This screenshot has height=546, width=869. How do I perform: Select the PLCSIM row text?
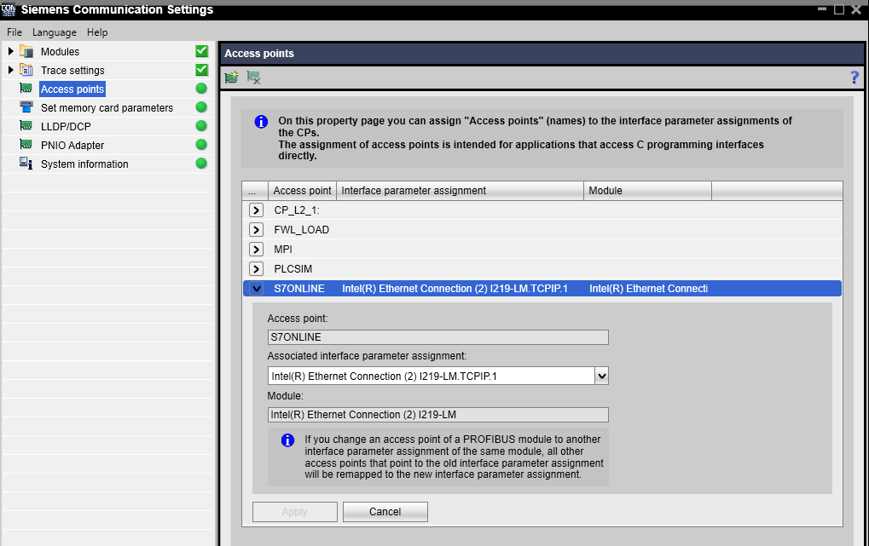(x=293, y=269)
